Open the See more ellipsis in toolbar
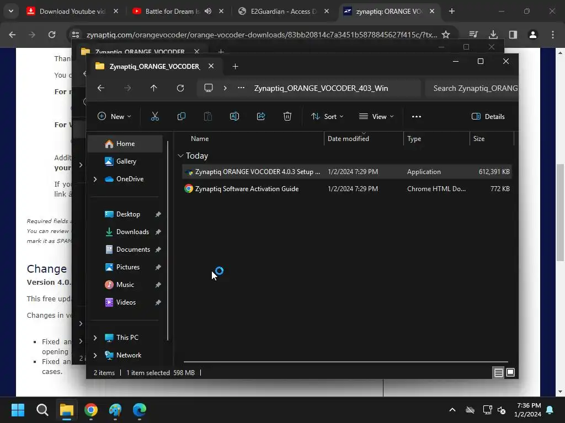Screen dimensions: 565x423 (x=416, y=117)
